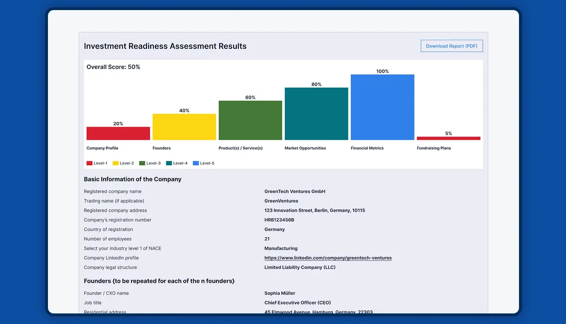
Task: Click the 'Financial Metrics' axis label
Action: coord(367,148)
